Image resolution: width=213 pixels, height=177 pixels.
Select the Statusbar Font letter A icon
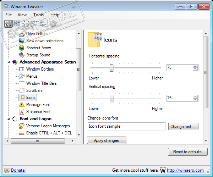click(x=21, y=112)
